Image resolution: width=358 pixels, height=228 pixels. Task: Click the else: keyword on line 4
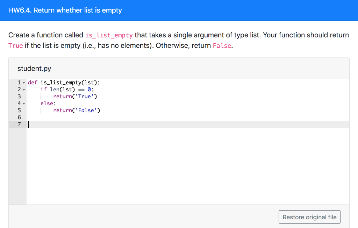48,103
